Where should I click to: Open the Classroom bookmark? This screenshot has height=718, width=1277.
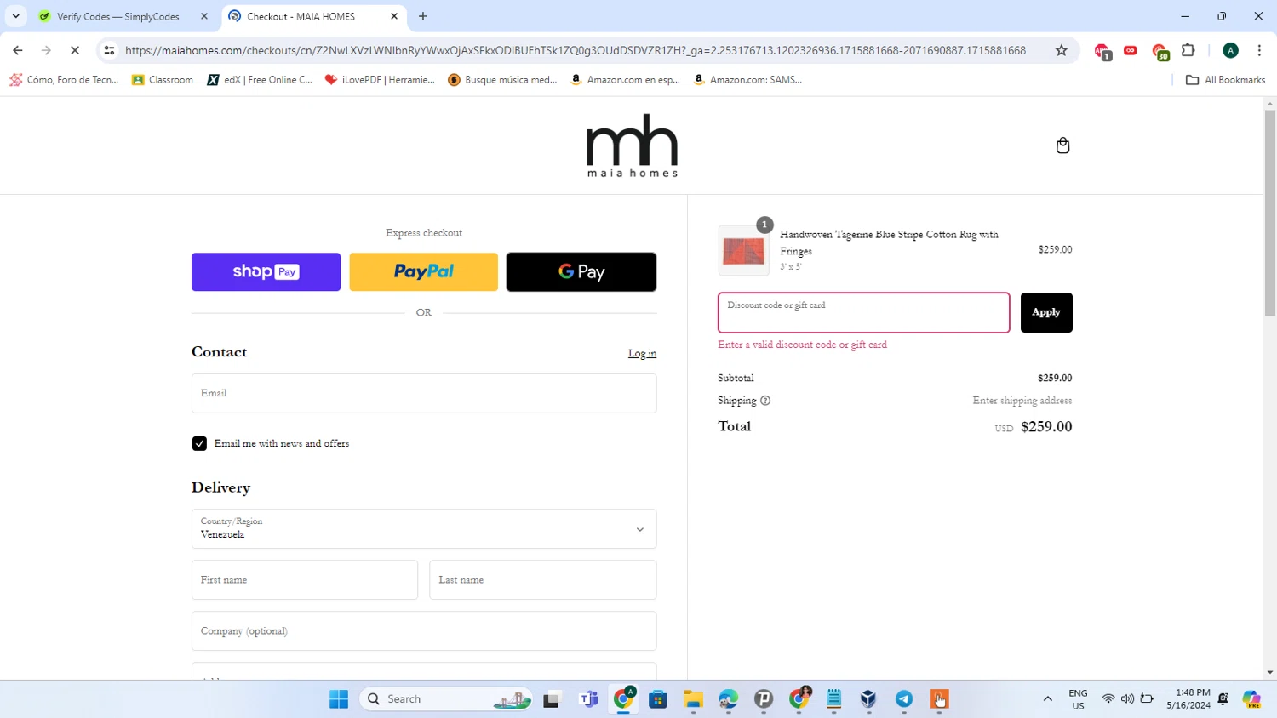tap(163, 80)
